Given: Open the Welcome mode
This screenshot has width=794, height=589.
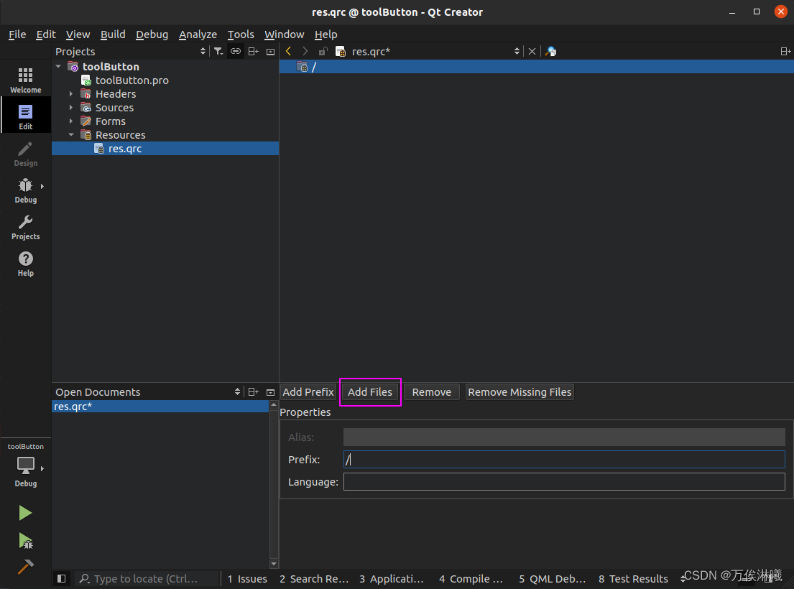Looking at the screenshot, I should coord(25,80).
